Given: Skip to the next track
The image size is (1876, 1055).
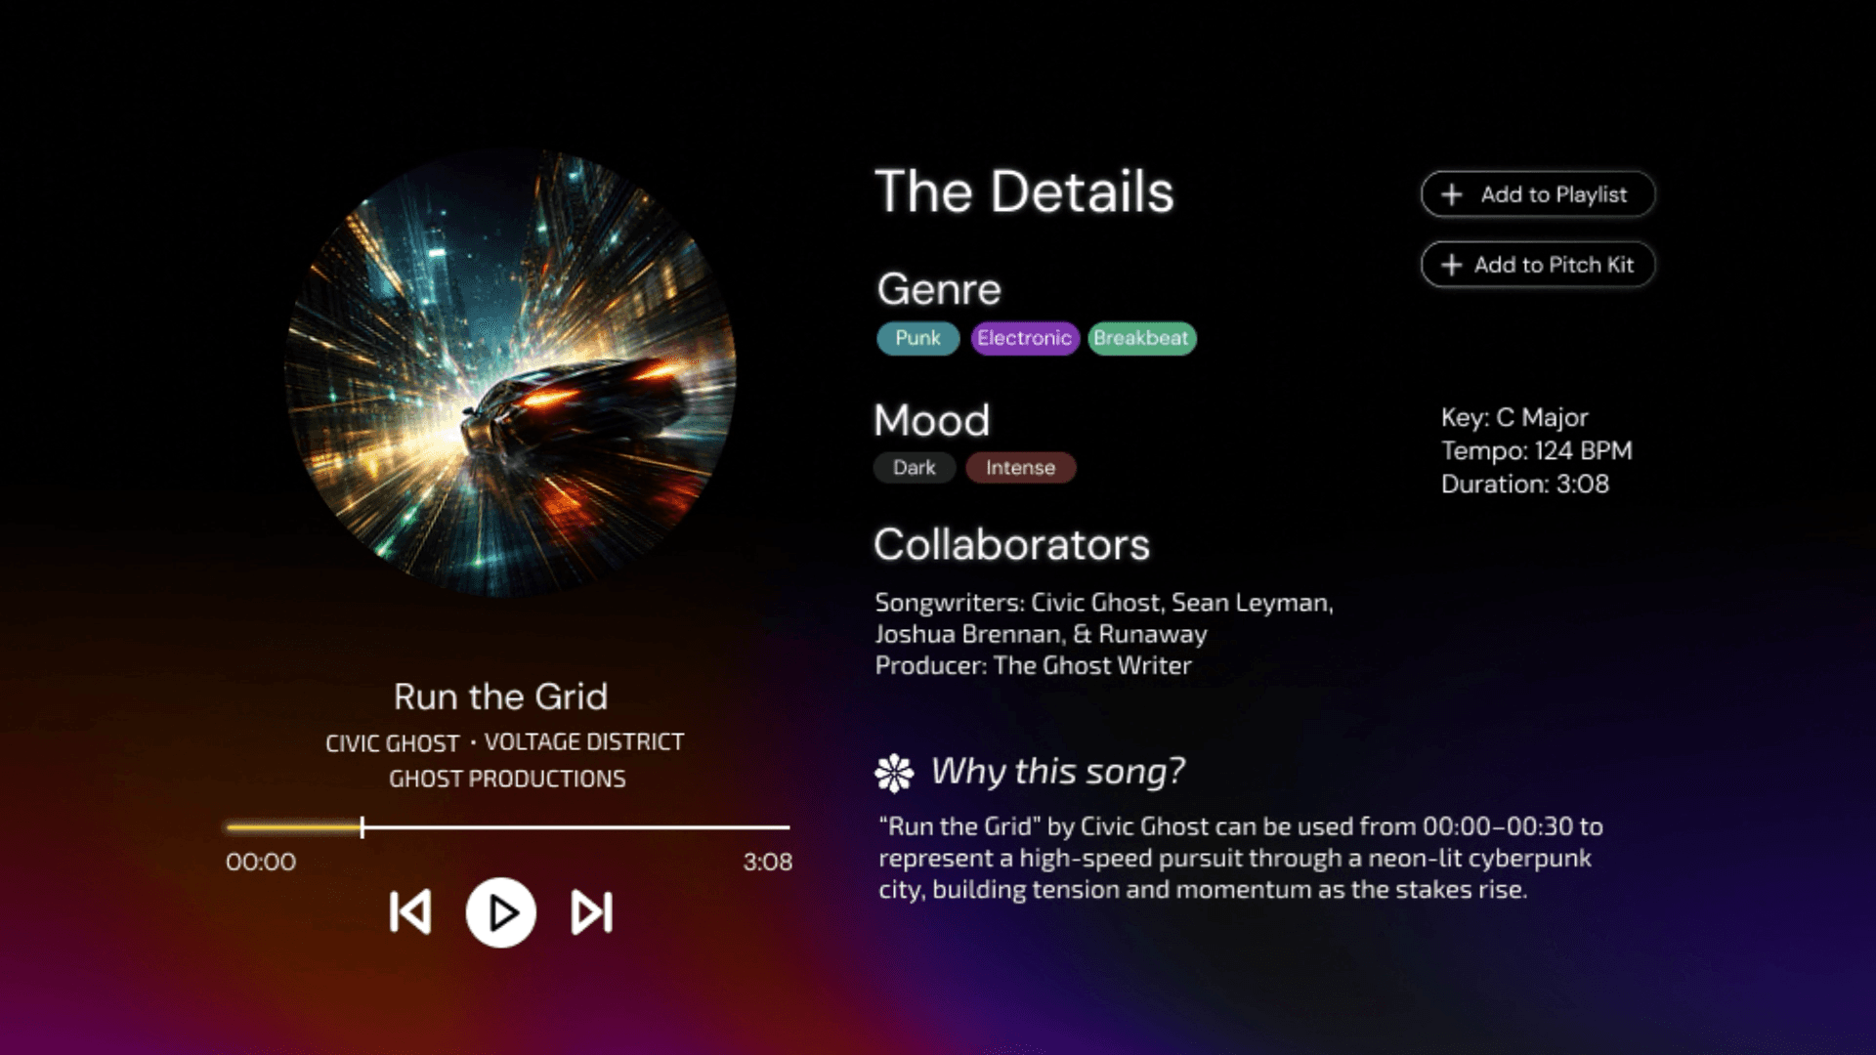Looking at the screenshot, I should pyautogui.click(x=591, y=912).
